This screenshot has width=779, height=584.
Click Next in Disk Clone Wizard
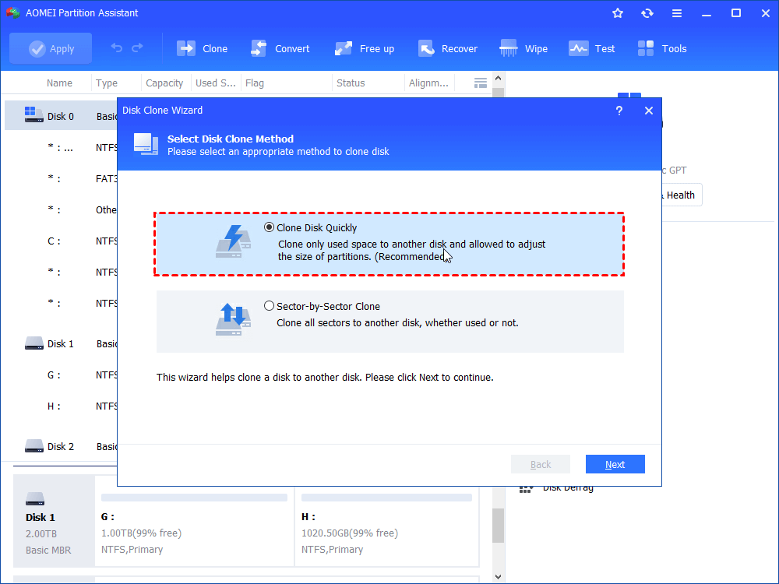tap(615, 464)
